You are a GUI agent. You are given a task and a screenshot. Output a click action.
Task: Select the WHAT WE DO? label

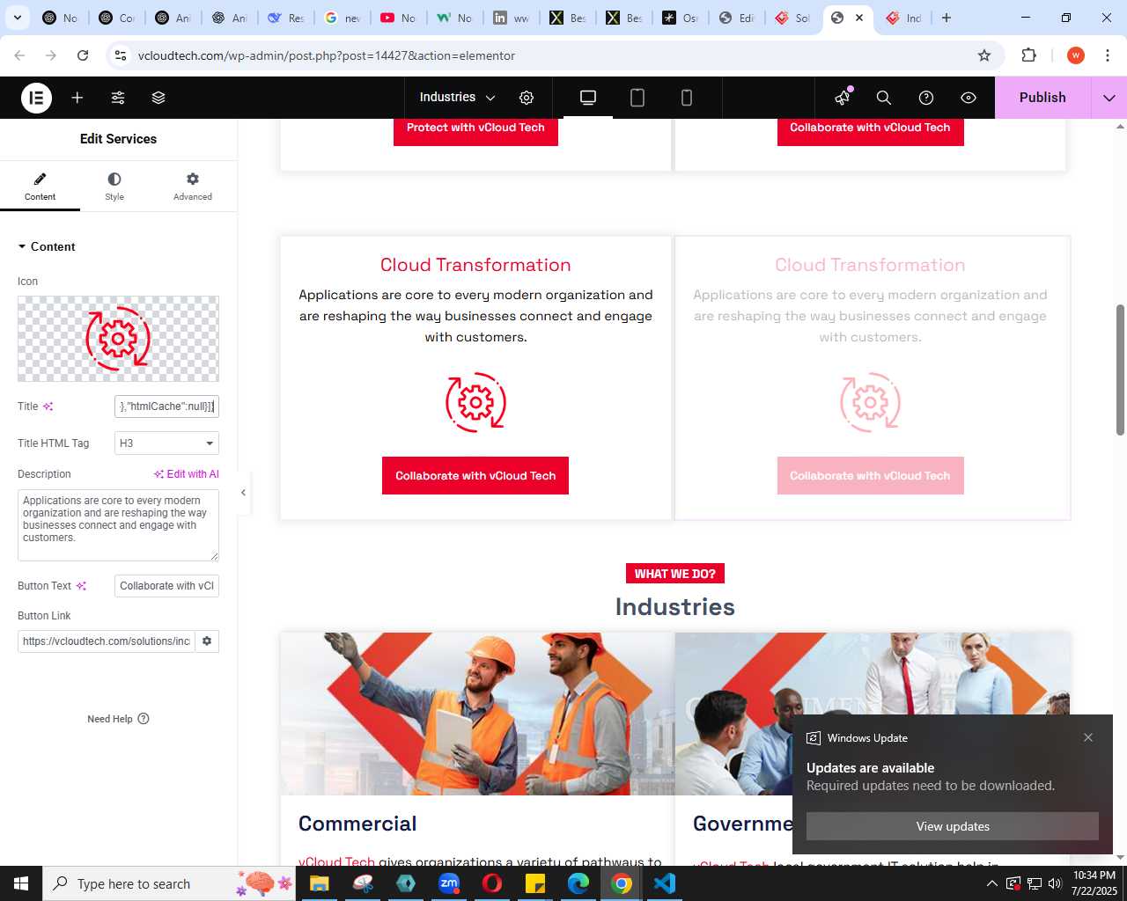point(675,574)
